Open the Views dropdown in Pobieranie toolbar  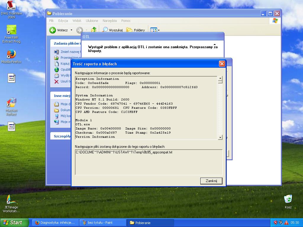[x=155, y=30]
